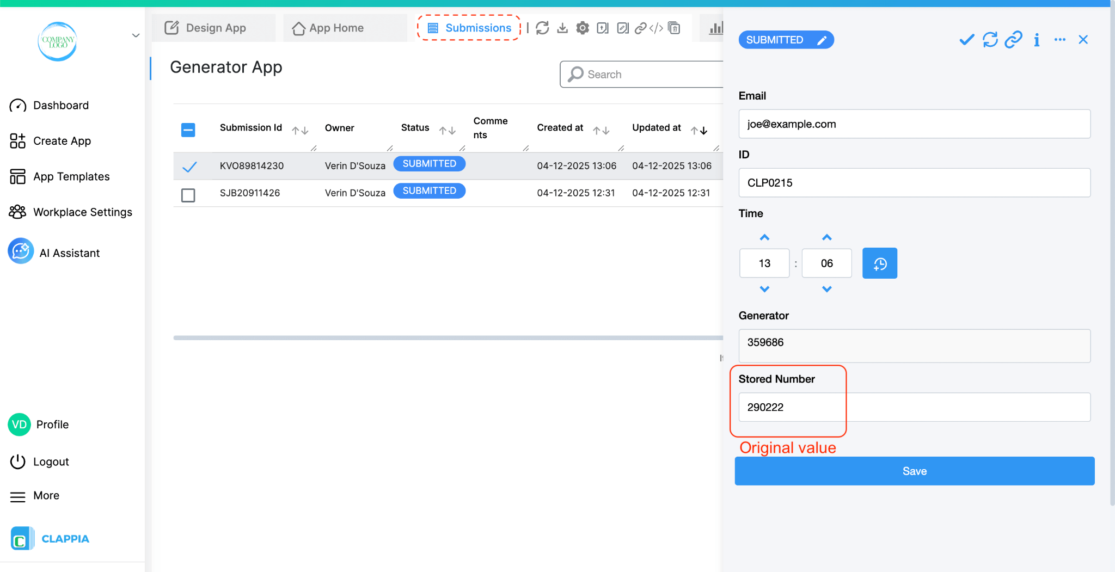Click the ID input field with CLP0215

point(914,183)
